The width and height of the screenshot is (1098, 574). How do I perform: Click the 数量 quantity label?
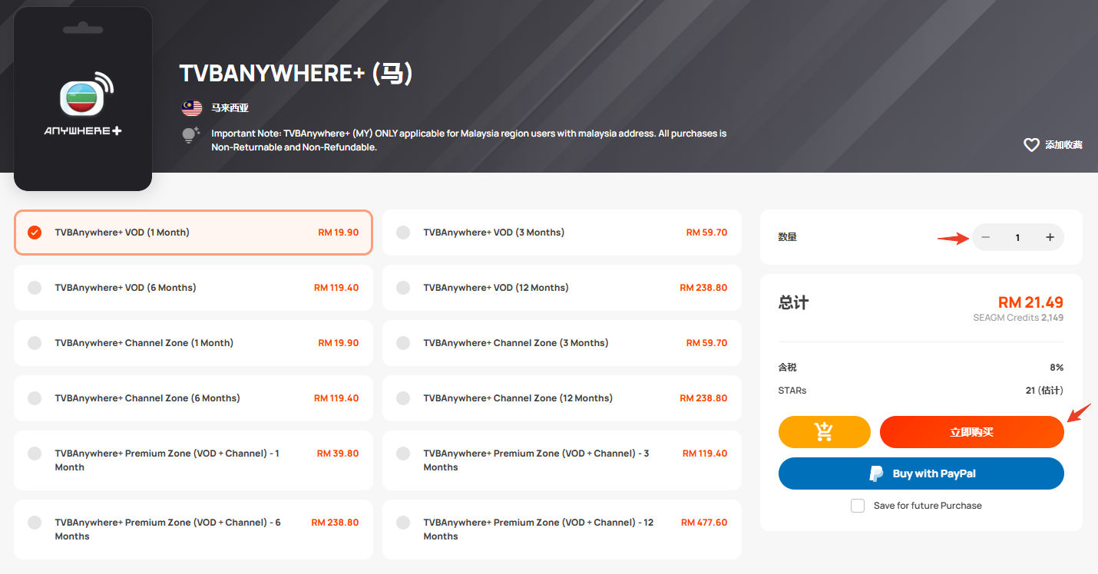(788, 237)
